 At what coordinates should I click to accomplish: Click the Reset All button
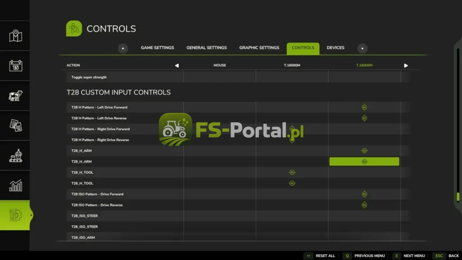pos(325,256)
